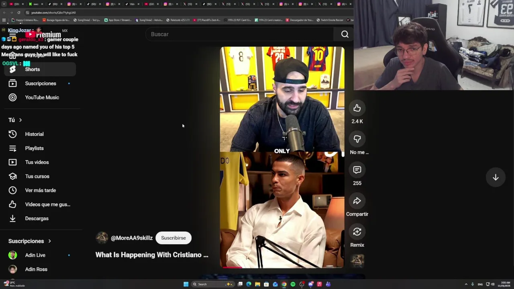Click inside the Buscar search field

pos(239,34)
